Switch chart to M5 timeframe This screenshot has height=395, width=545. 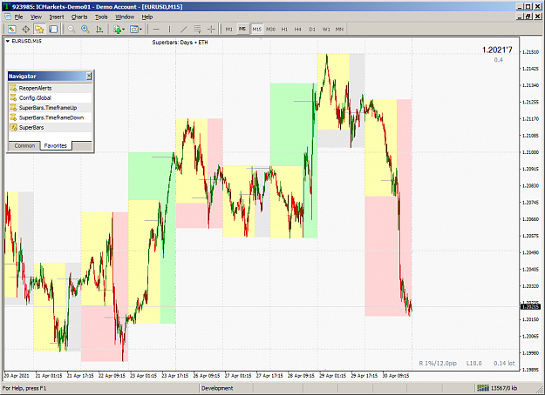(242, 29)
